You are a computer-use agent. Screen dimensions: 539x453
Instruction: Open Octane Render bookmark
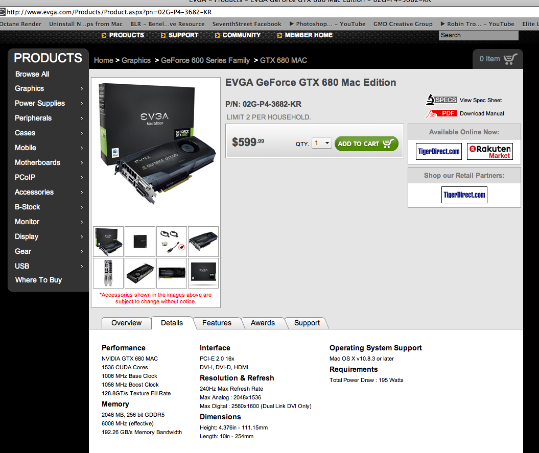[20, 23]
